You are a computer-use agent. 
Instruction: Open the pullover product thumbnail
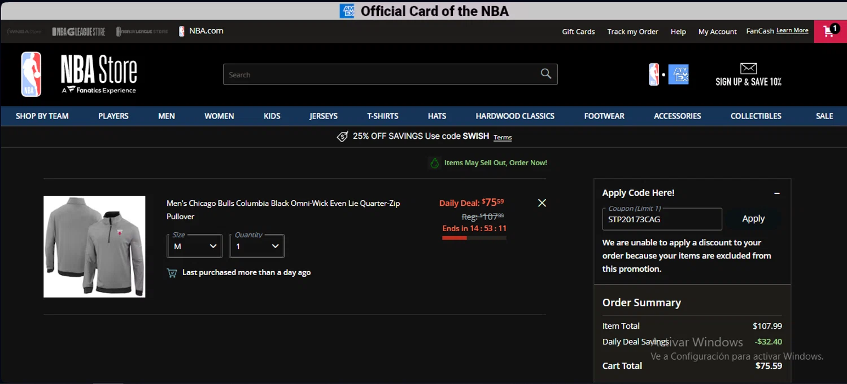[x=94, y=246]
